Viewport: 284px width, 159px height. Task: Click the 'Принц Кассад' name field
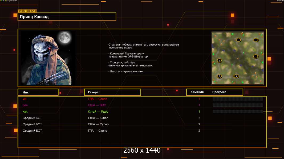67,17
